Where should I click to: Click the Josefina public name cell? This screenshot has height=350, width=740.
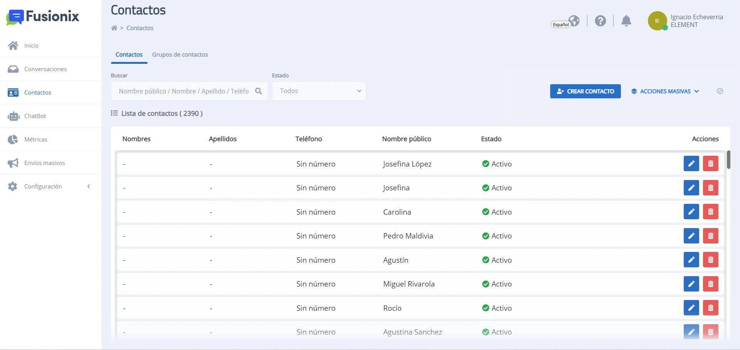tap(396, 188)
